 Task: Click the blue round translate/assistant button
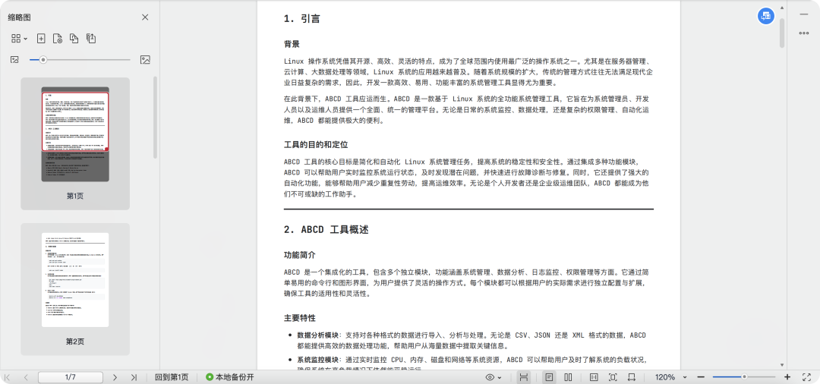(x=766, y=16)
